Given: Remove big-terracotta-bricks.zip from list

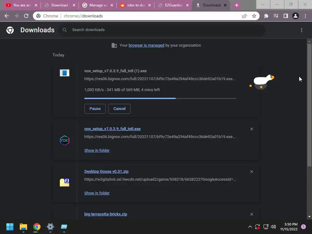Looking at the screenshot, I should [x=251, y=214].
